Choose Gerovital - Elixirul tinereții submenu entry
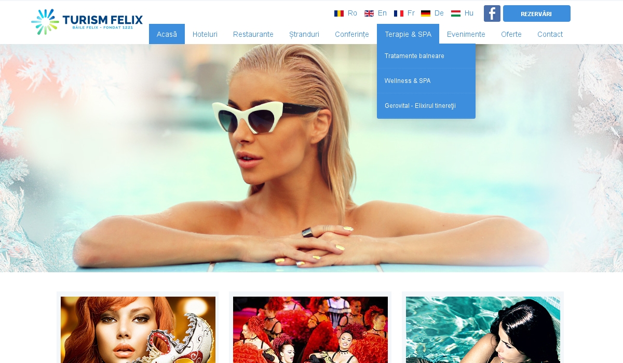This screenshot has height=363, width=623. (426, 106)
